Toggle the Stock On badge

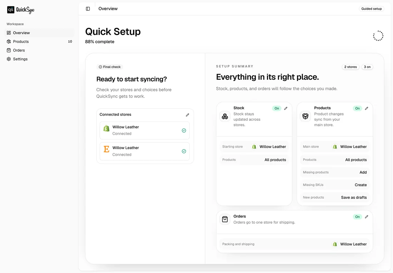tap(277, 108)
